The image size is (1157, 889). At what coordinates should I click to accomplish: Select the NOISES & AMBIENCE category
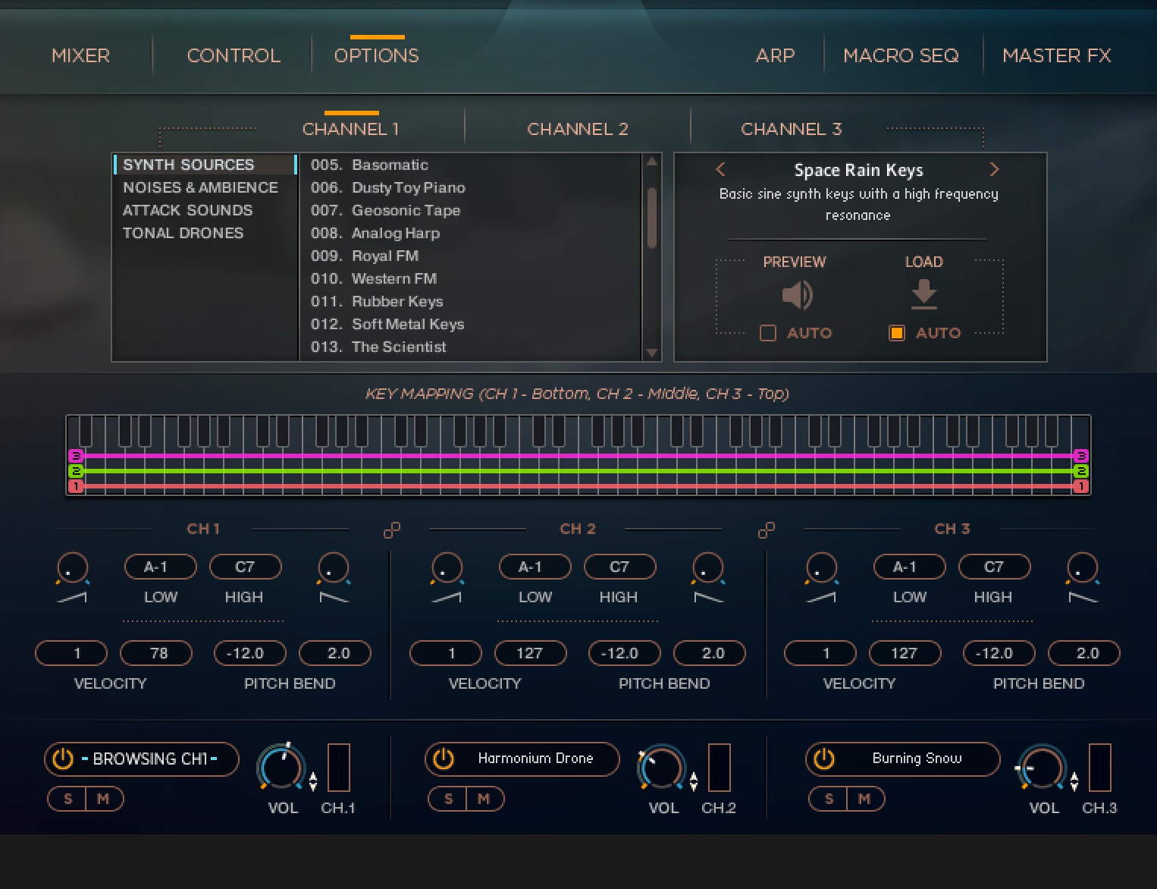point(200,187)
